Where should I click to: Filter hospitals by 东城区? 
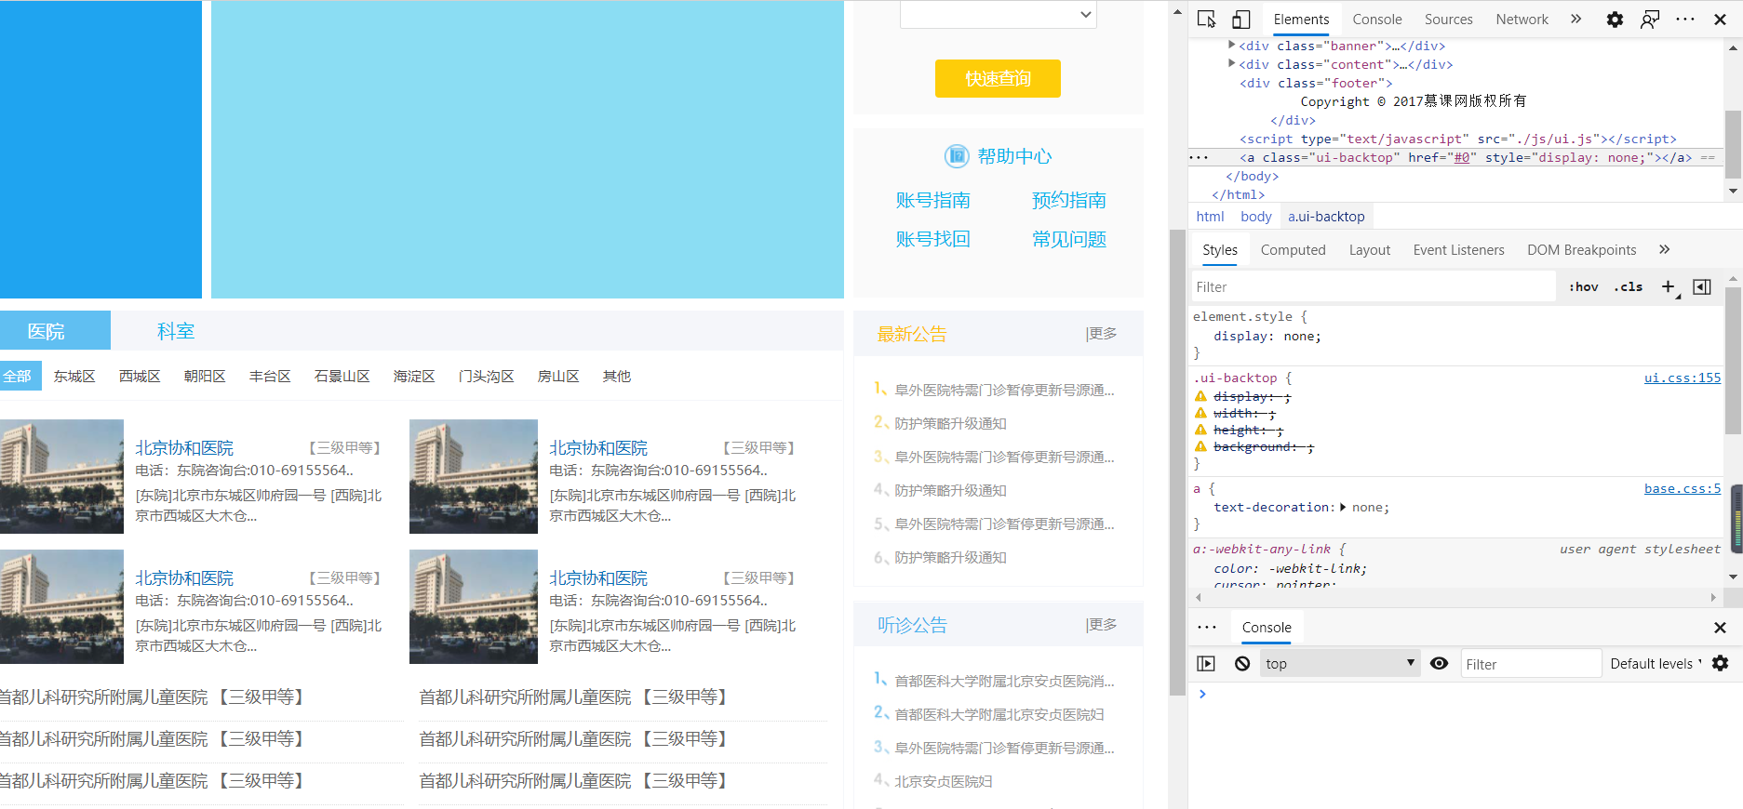coord(74,376)
